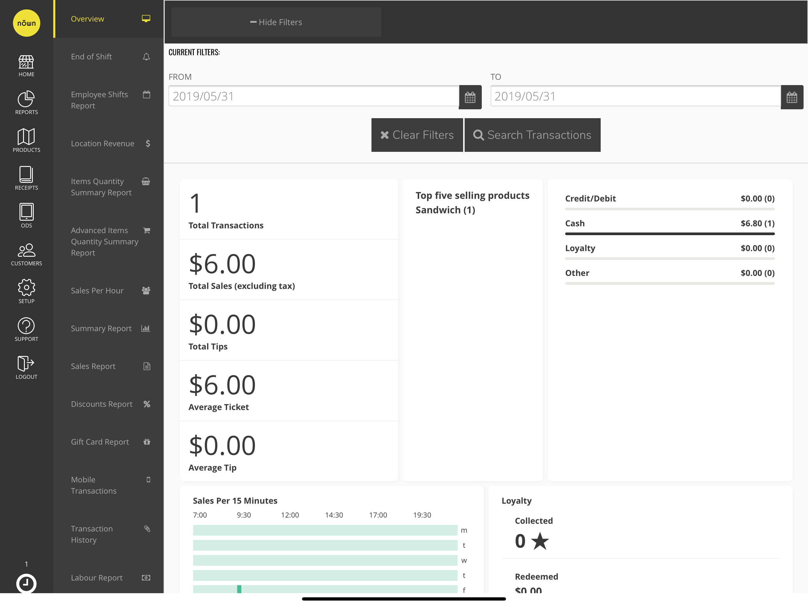
Task: Click the clock icon at sidebar bottom
Action: tap(26, 583)
